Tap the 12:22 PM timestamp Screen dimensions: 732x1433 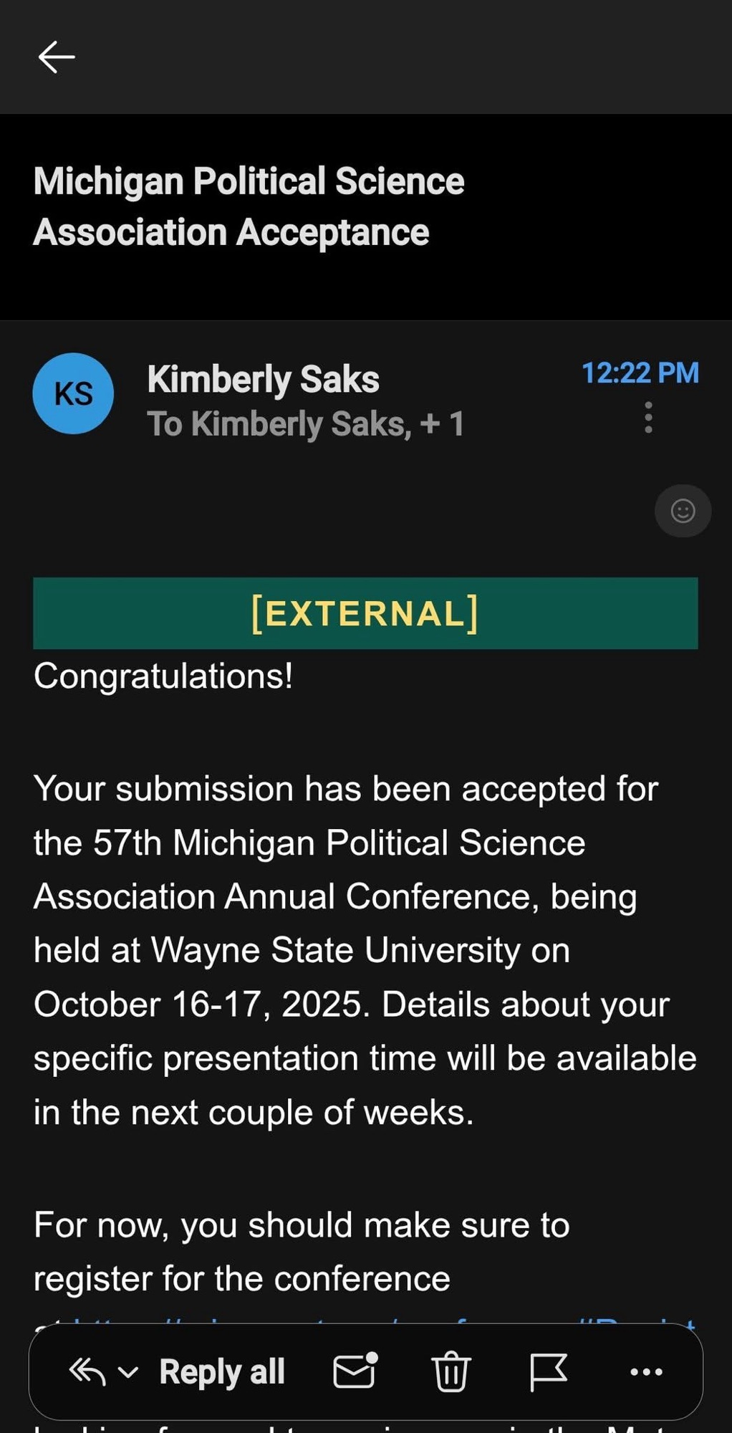[640, 373]
